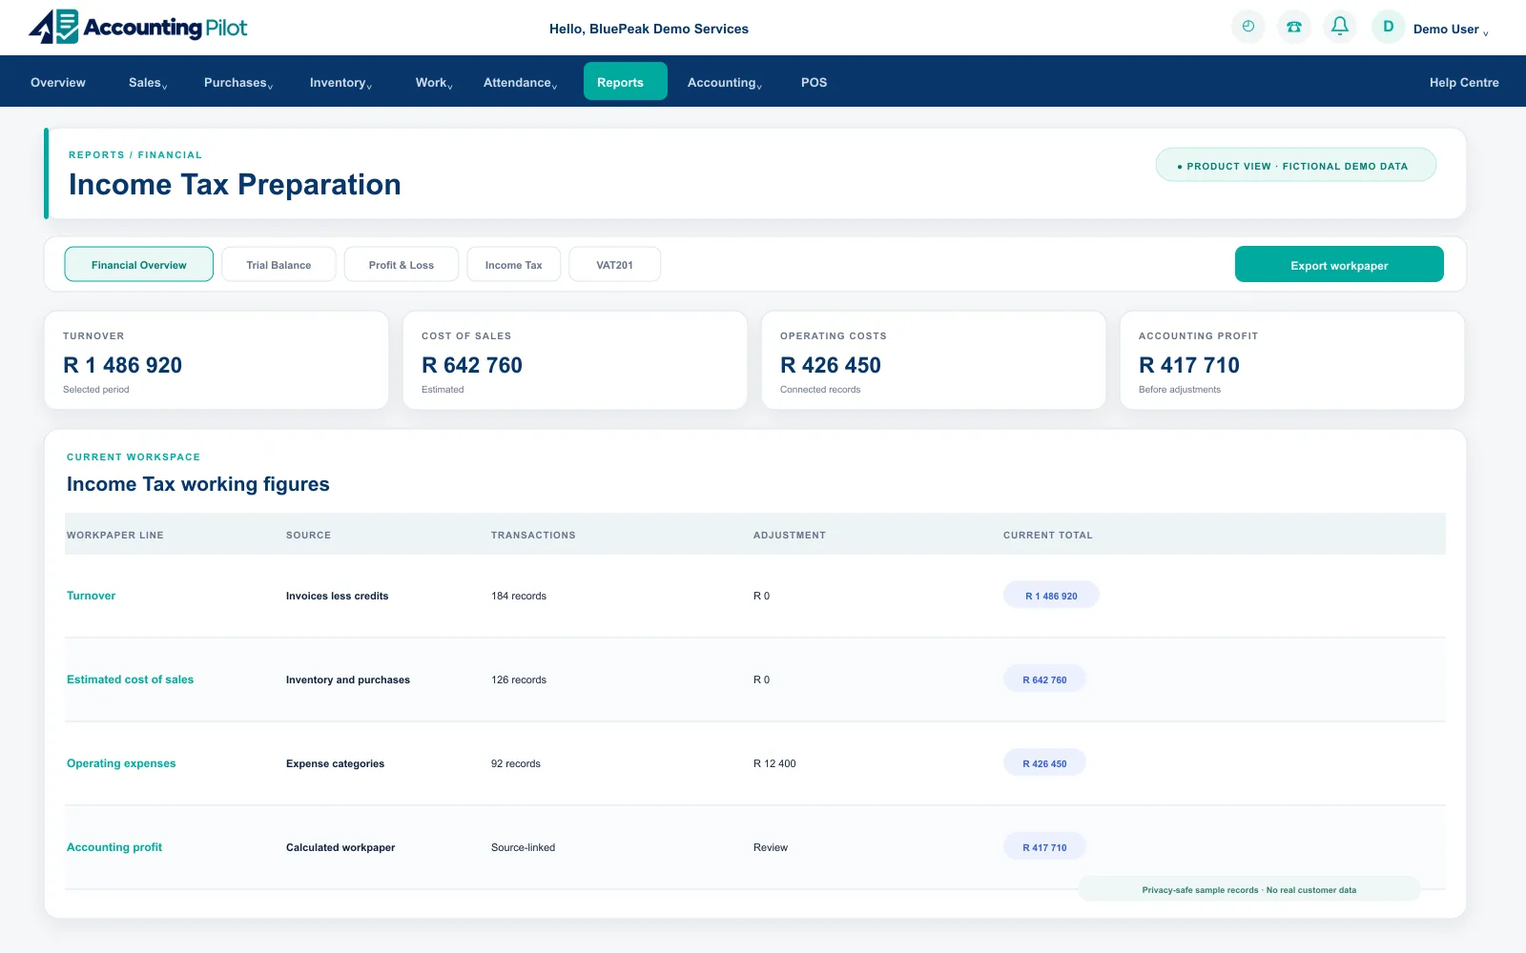
Task: Click the Turnover summary card
Action: pyautogui.click(x=217, y=360)
